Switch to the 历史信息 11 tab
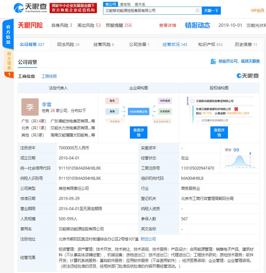This screenshot has height=273, width=266. [x=246, y=45]
